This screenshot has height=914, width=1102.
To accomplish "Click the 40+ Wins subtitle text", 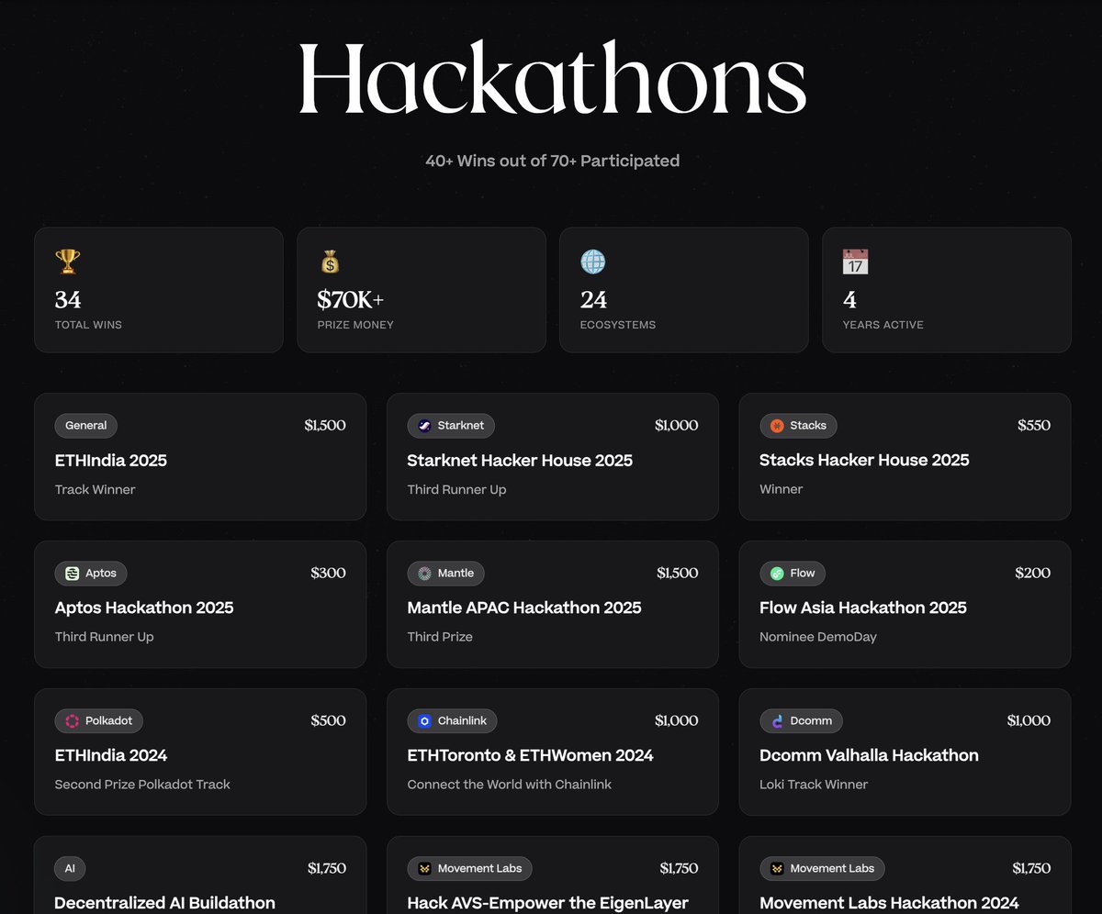I will click(x=551, y=161).
